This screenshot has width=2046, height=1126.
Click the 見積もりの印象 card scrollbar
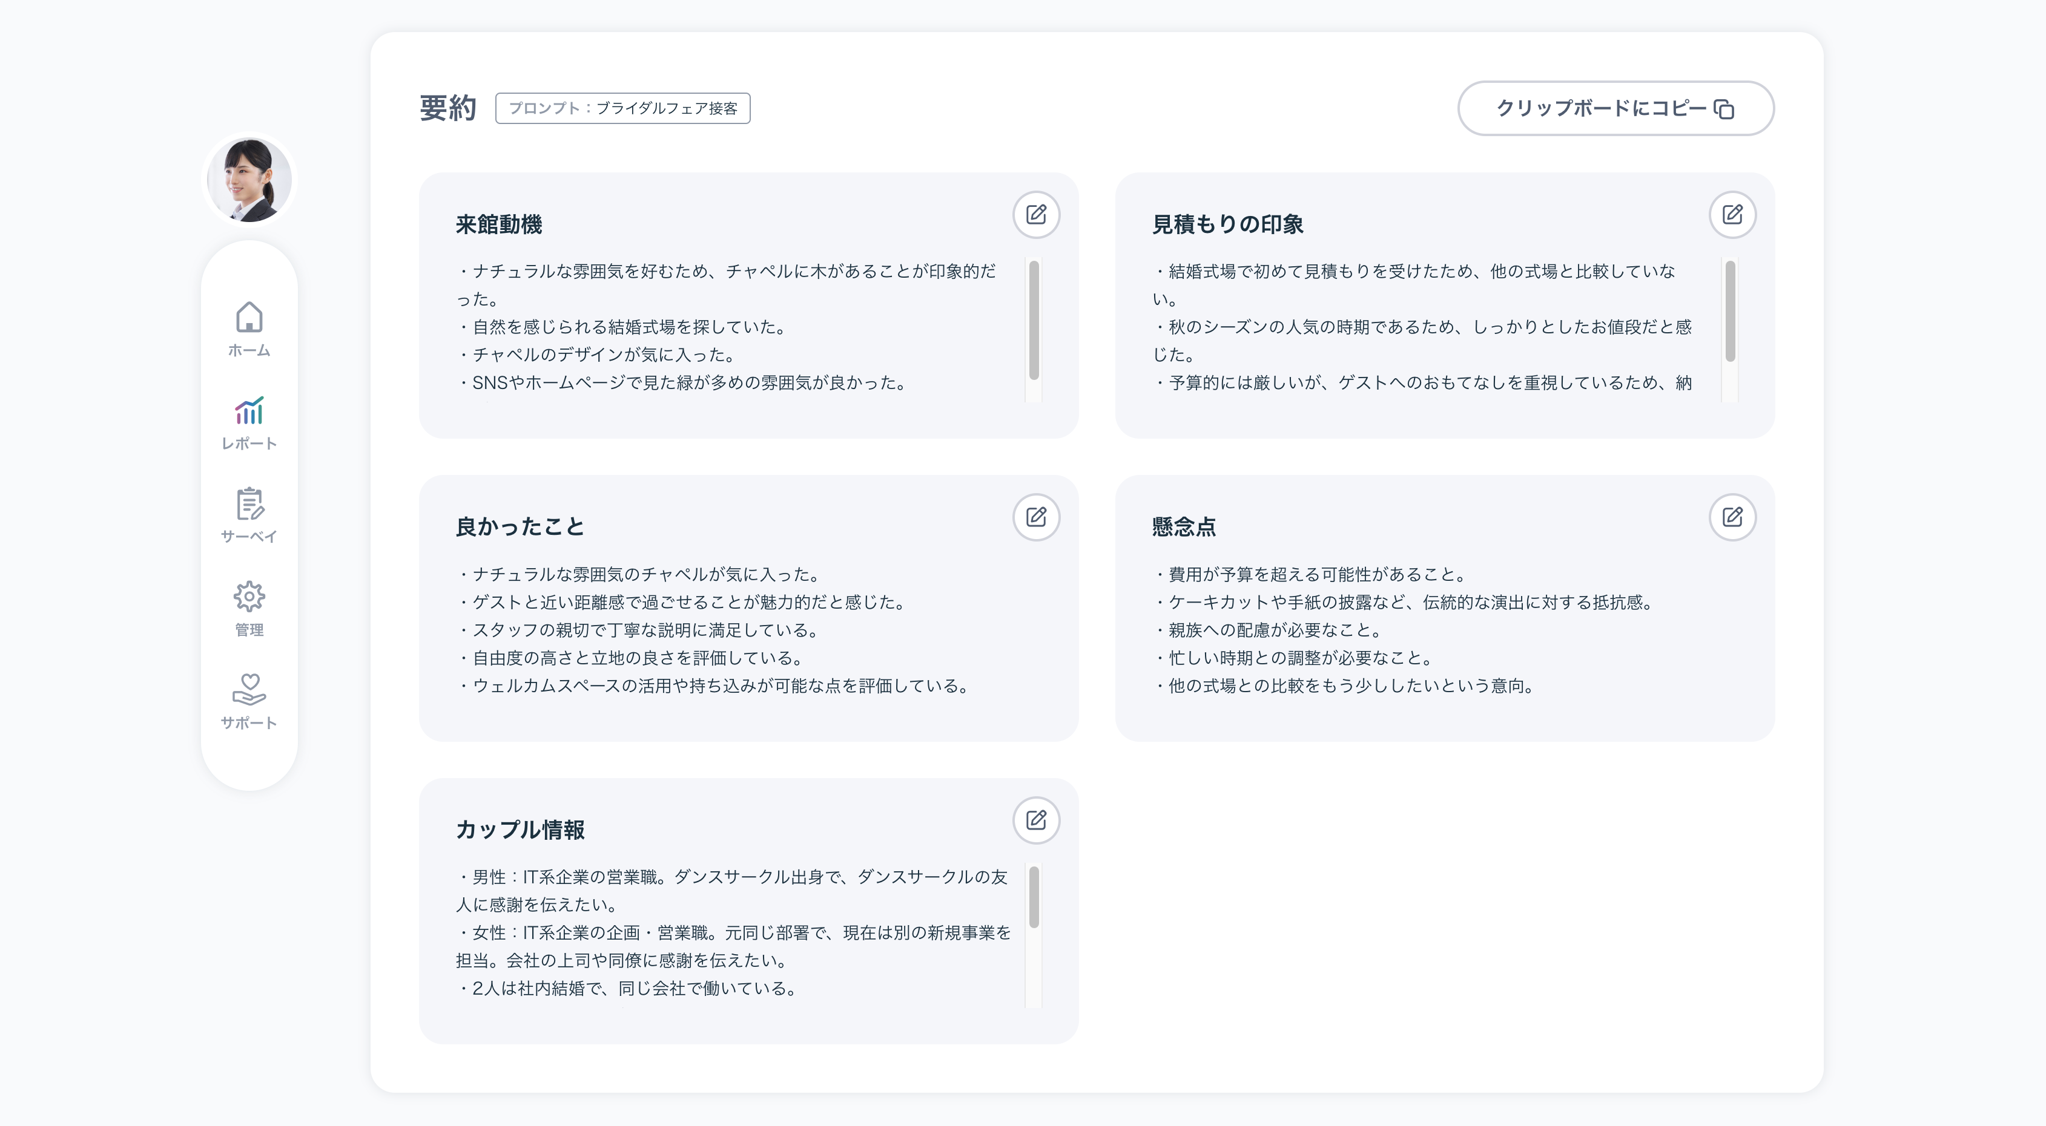coord(1729,311)
